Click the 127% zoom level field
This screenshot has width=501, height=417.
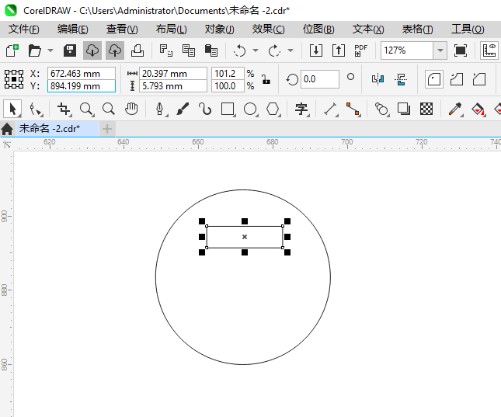[407, 50]
